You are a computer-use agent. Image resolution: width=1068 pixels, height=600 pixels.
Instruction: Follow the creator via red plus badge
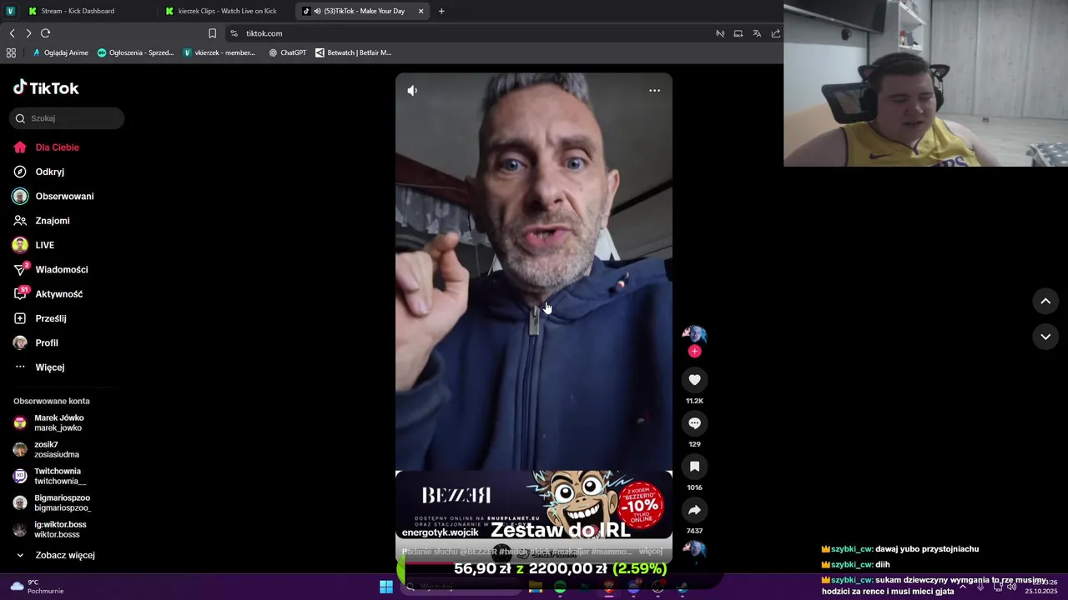694,352
